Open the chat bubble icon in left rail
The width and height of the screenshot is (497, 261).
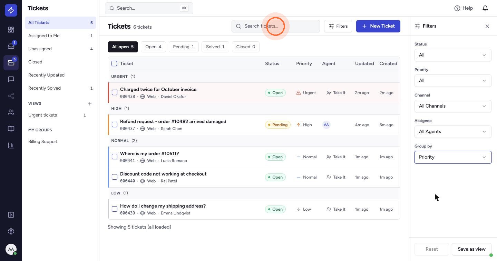point(11,79)
